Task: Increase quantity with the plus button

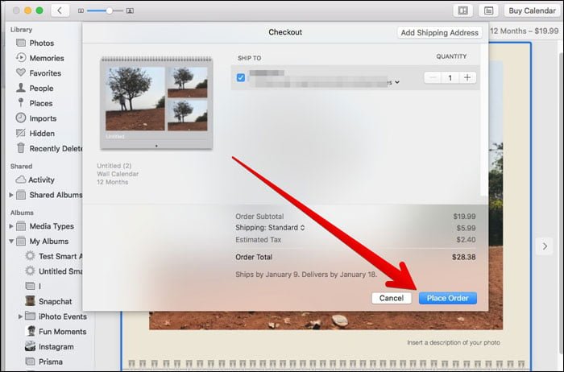Action: [x=467, y=77]
